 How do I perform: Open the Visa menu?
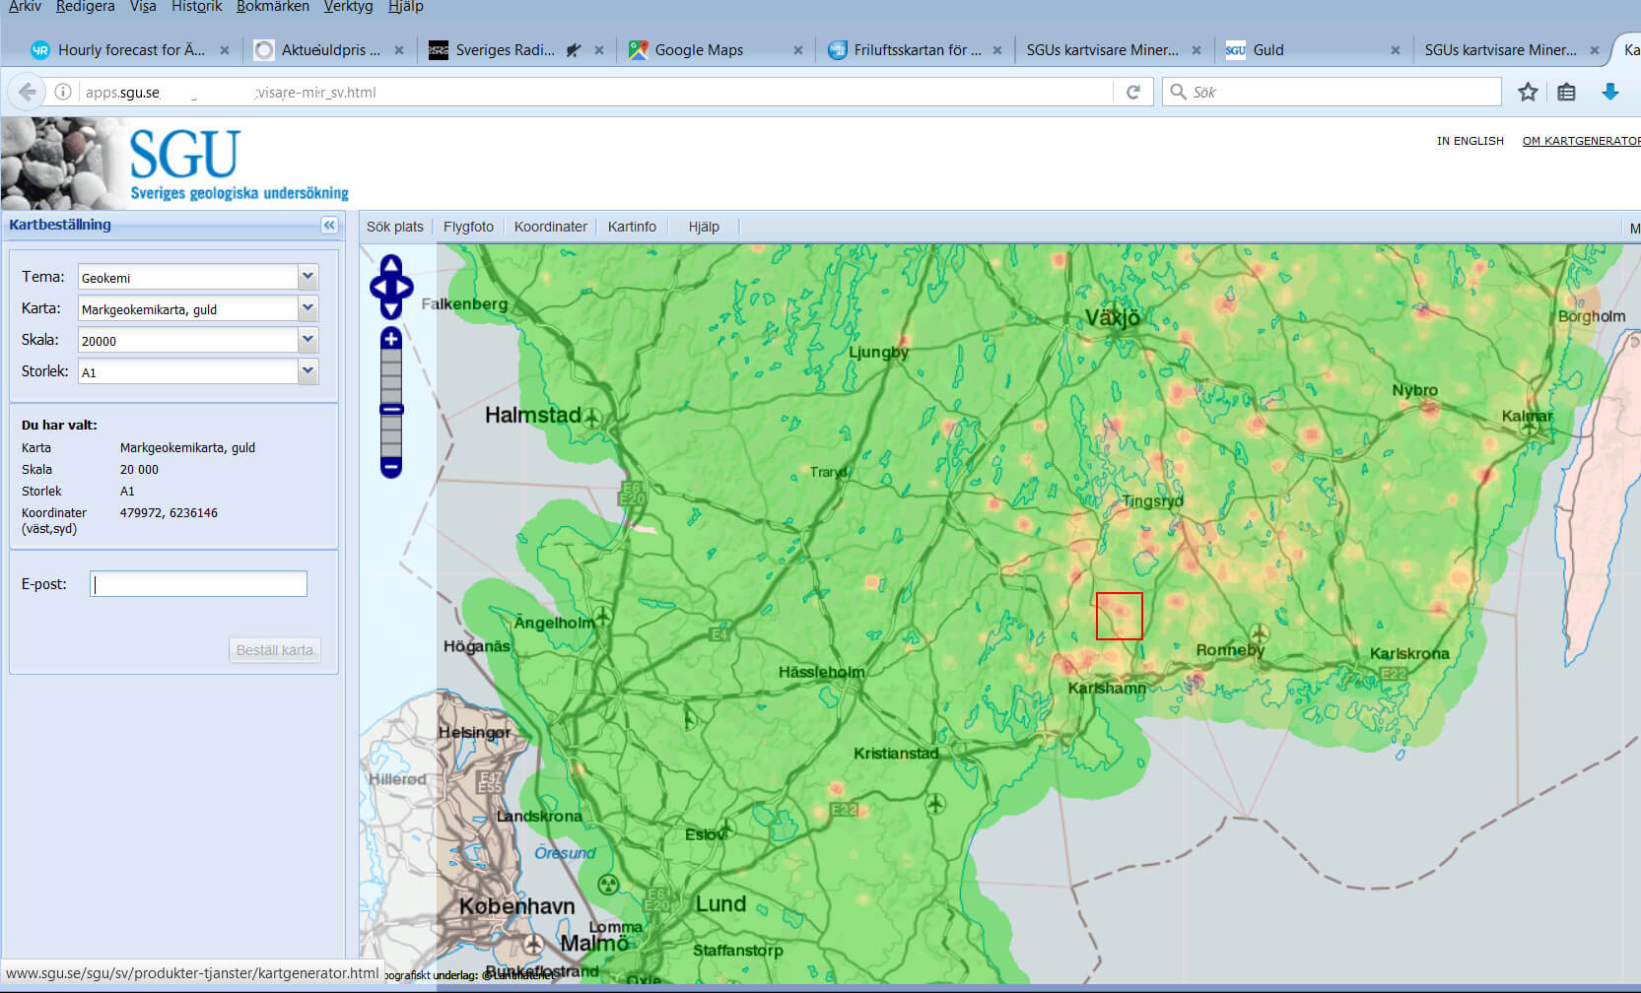pos(143,7)
